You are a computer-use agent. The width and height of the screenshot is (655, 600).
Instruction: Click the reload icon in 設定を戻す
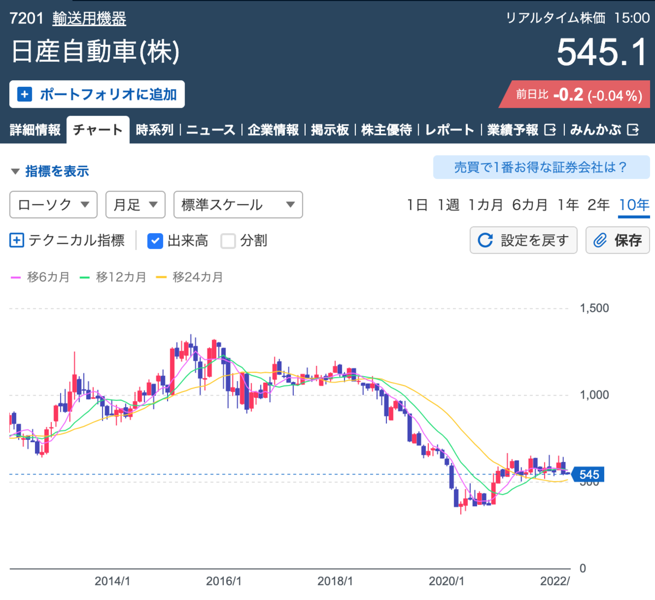click(x=485, y=240)
